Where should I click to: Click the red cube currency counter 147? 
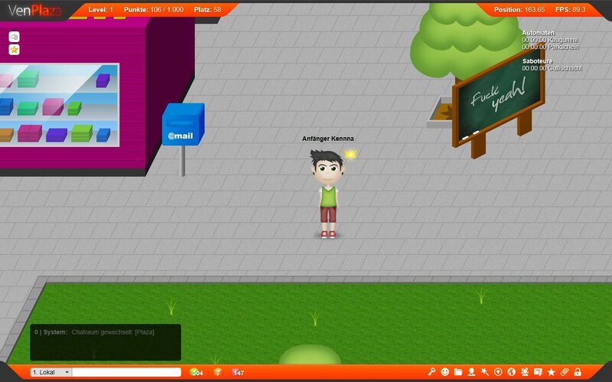[x=238, y=372]
